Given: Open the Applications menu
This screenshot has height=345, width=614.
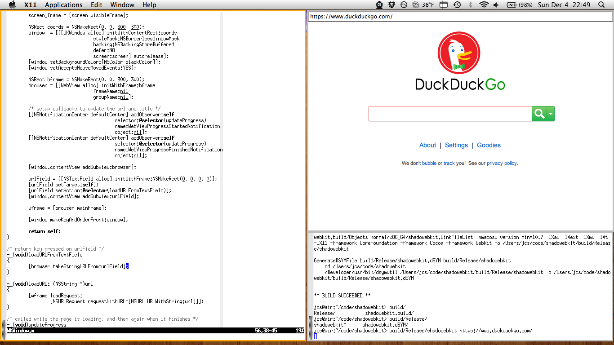Looking at the screenshot, I should (x=63, y=5).
